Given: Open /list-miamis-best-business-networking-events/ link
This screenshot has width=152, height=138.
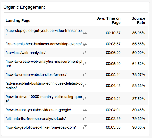Looking at the screenshot, I should (44, 44).
